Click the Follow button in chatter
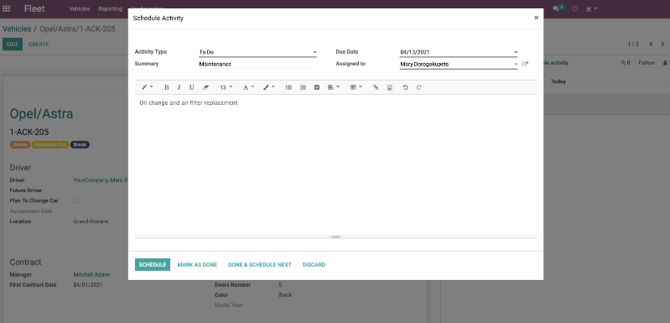Image resolution: width=670 pixels, height=323 pixels. pyautogui.click(x=647, y=63)
